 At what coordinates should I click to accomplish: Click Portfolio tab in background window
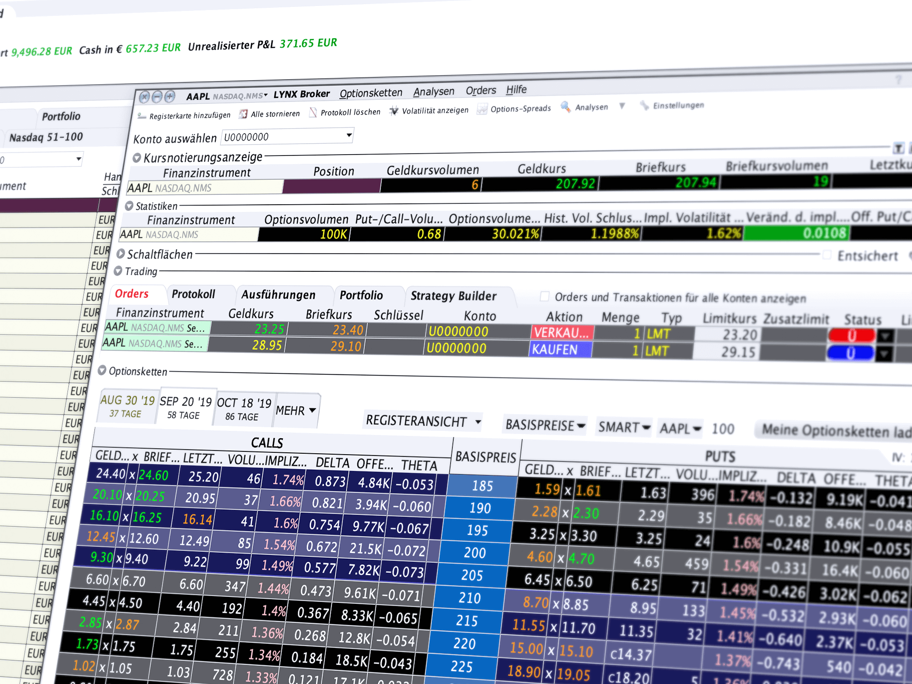61,117
